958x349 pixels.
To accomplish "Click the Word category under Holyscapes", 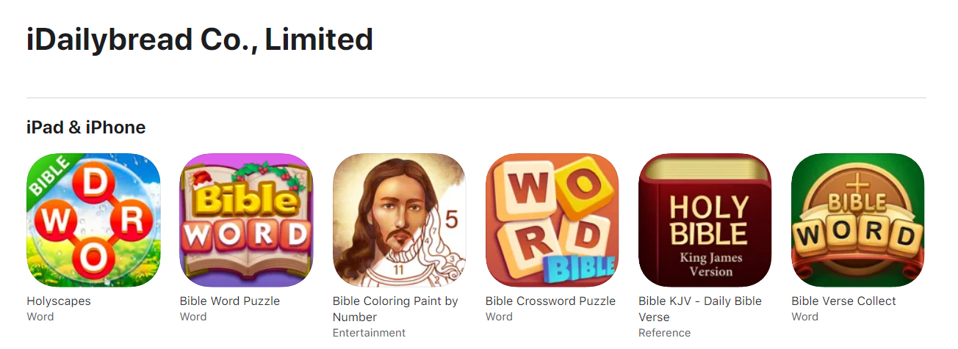I will [40, 317].
